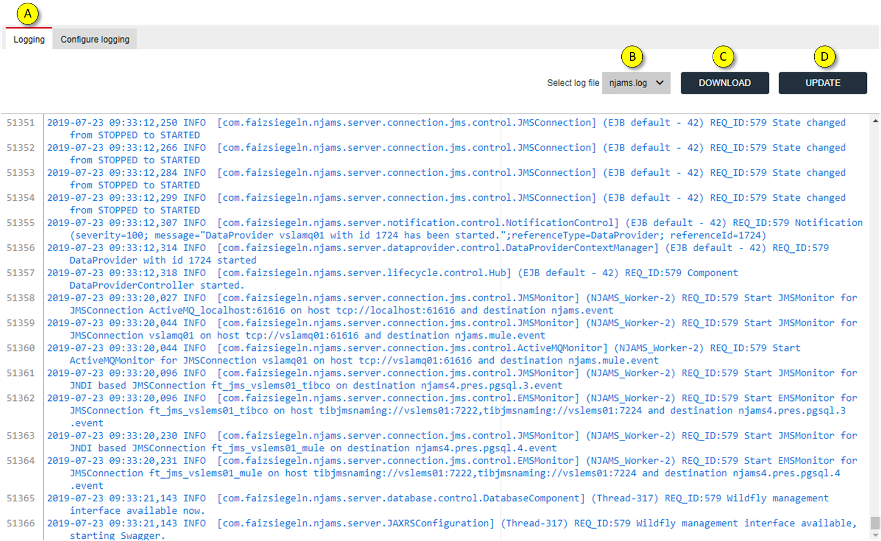881x541 pixels.
Task: Select log line number 51364
Action: pos(21,460)
